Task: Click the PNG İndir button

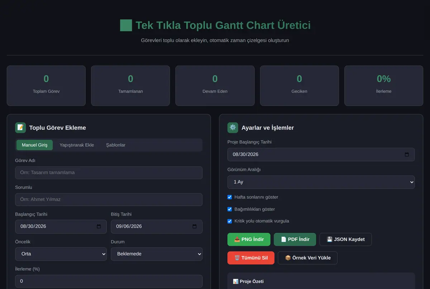Action: point(249,240)
